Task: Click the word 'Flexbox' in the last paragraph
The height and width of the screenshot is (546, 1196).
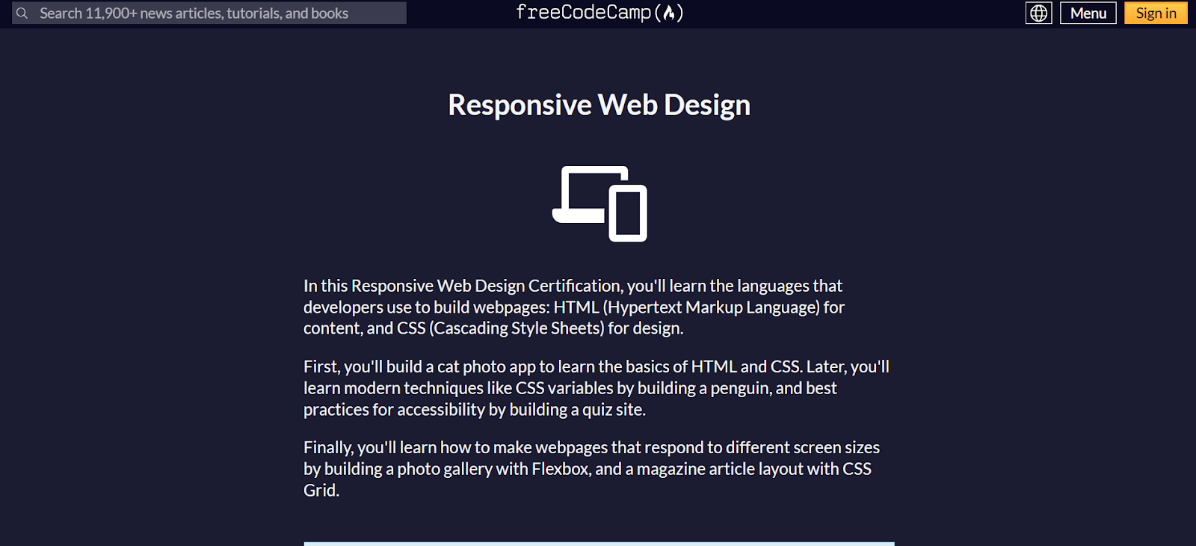Action: tap(560, 469)
